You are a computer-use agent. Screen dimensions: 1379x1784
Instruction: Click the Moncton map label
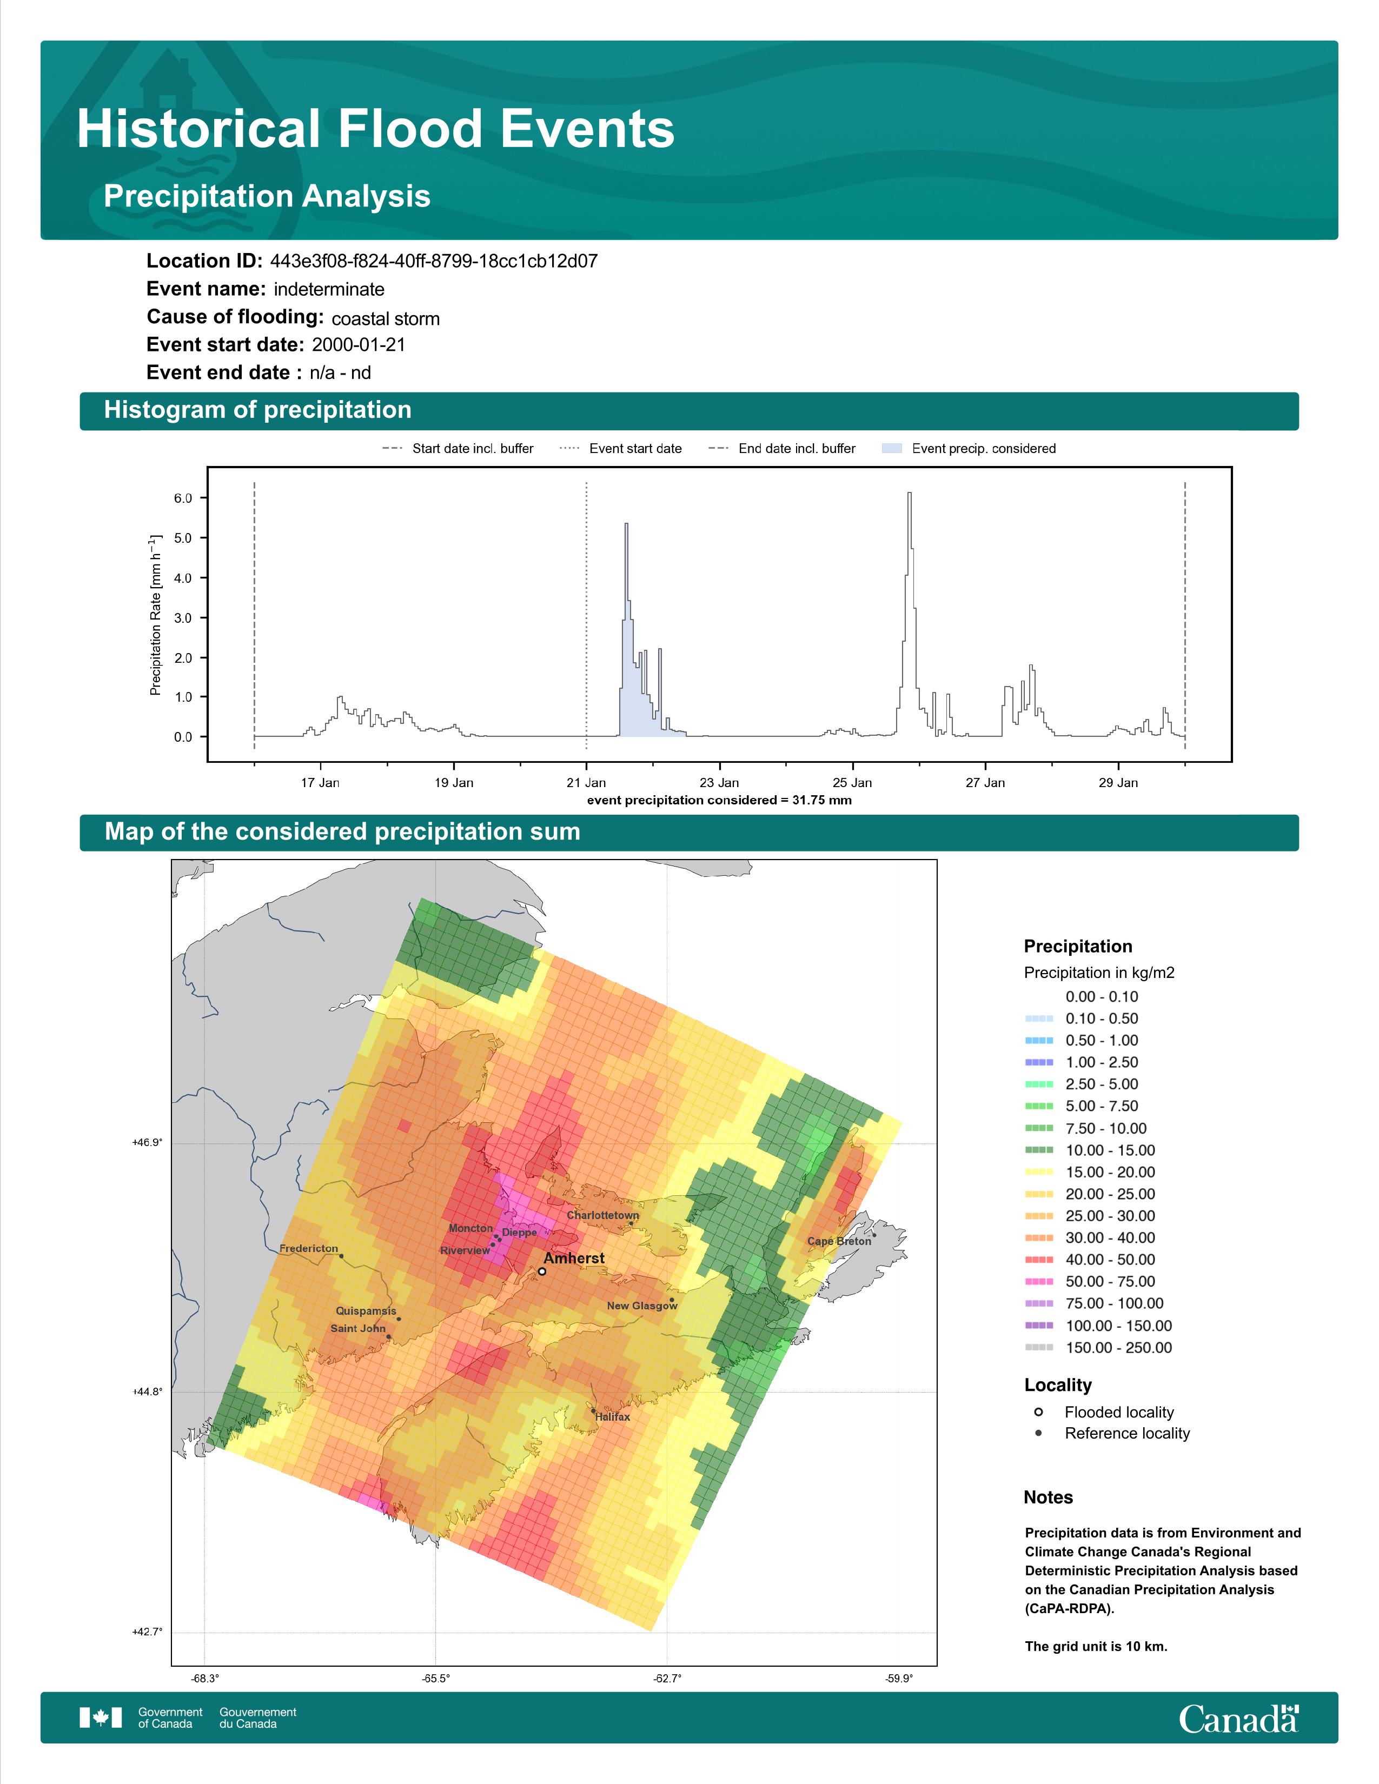[x=470, y=1228]
